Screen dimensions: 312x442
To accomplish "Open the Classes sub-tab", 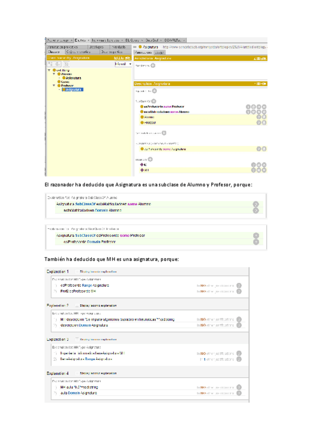I will 55,52.
